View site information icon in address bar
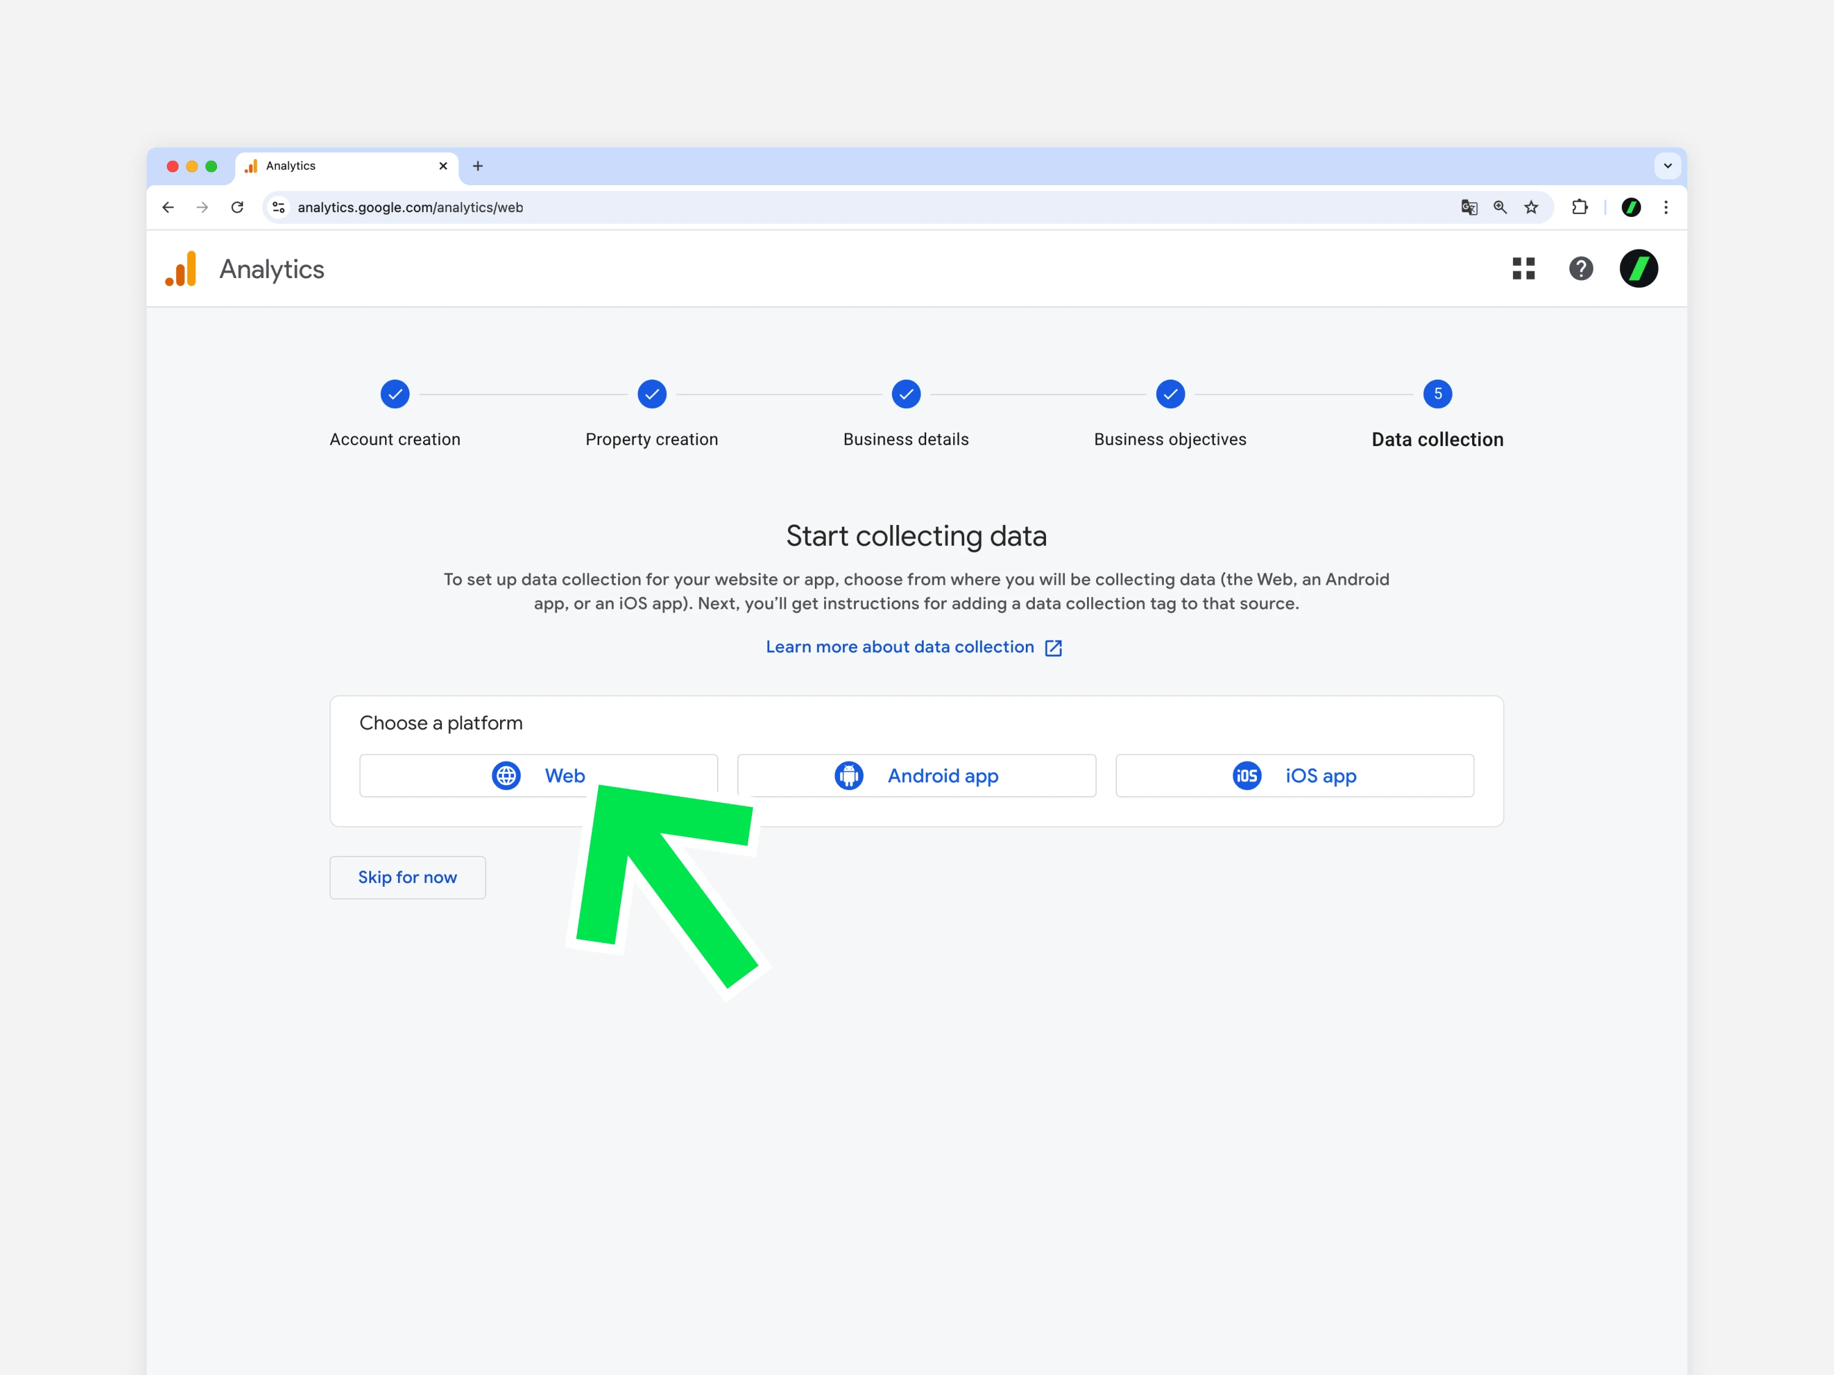The image size is (1834, 1375). (279, 207)
